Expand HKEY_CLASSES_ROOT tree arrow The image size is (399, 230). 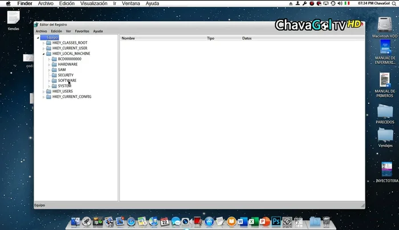[43, 43]
